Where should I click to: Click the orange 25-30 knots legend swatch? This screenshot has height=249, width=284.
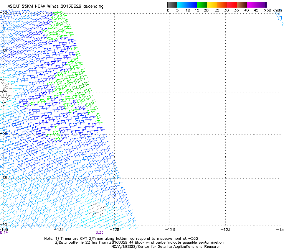pos(222,5)
